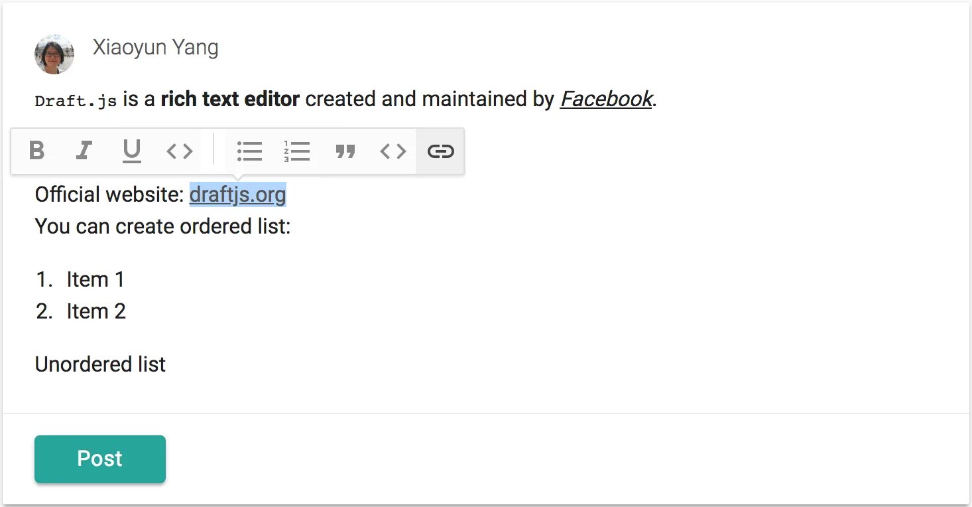
Task: Click the italic underlined Facebook text
Action: (x=606, y=100)
